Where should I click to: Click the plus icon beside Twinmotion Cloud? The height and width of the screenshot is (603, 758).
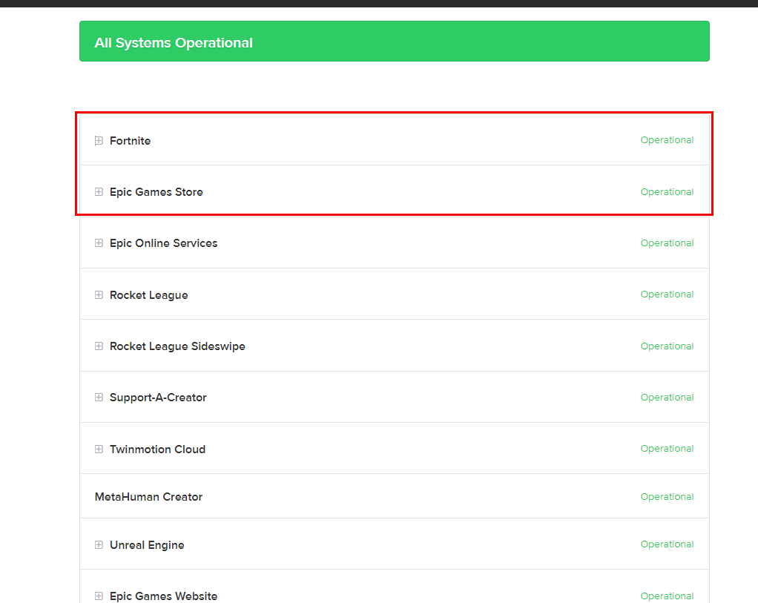(x=99, y=449)
